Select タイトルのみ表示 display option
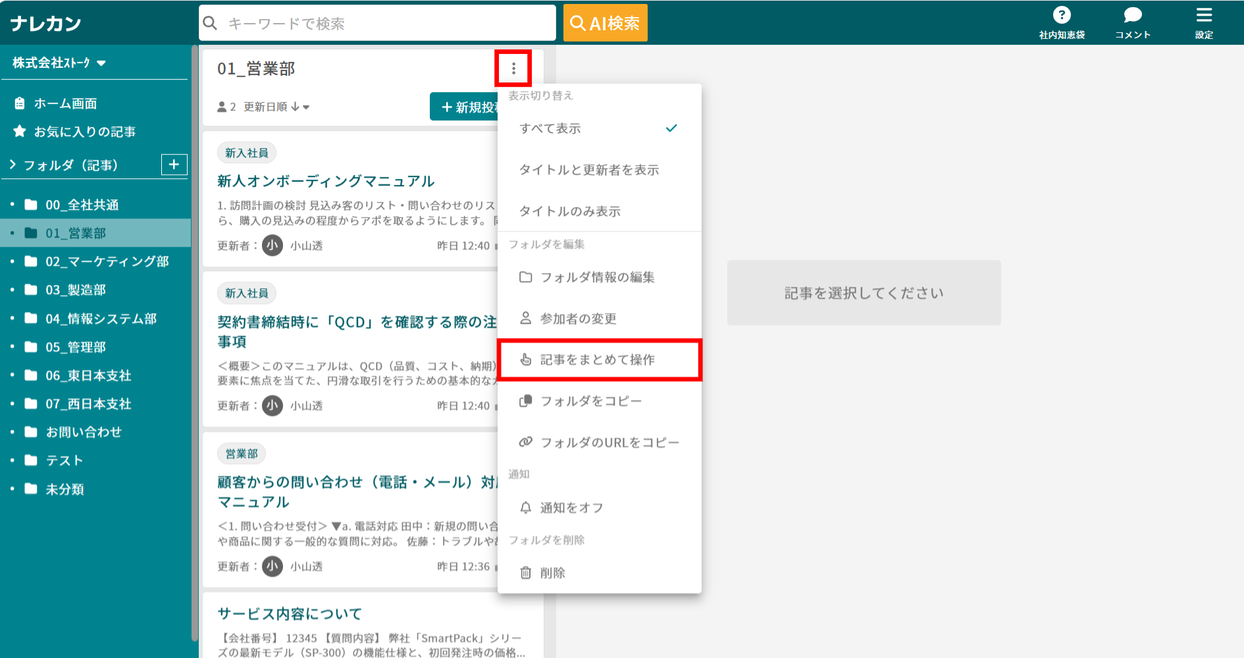This screenshot has width=1244, height=658. [x=571, y=211]
